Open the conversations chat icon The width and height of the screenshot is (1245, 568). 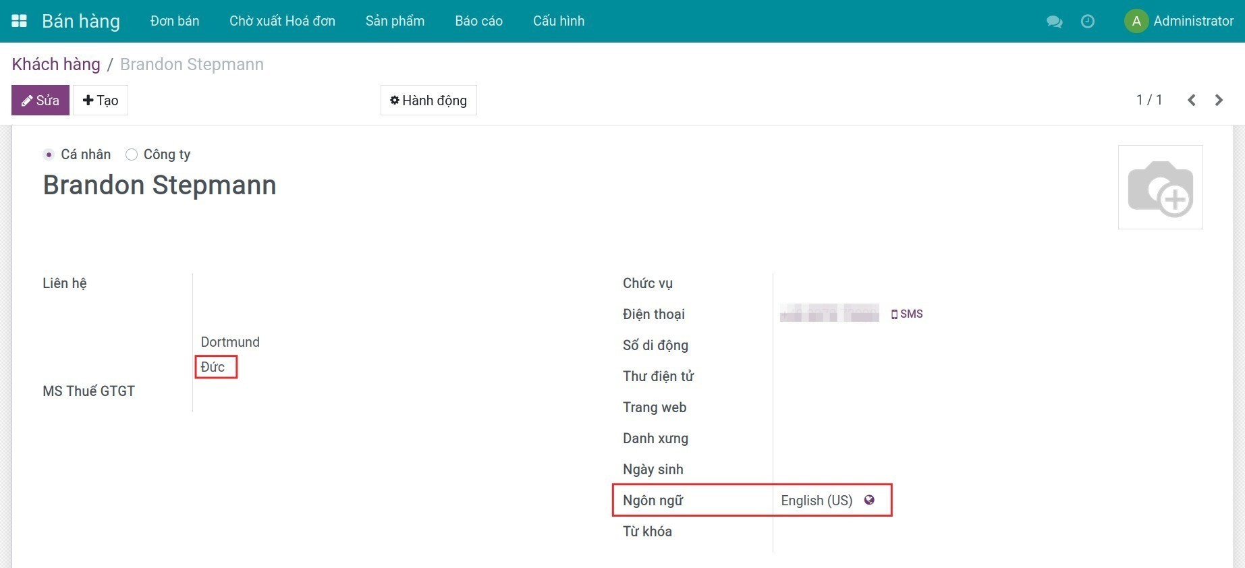(1054, 22)
